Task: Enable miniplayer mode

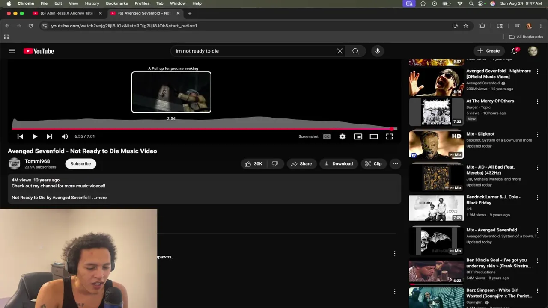Action: [358, 136]
